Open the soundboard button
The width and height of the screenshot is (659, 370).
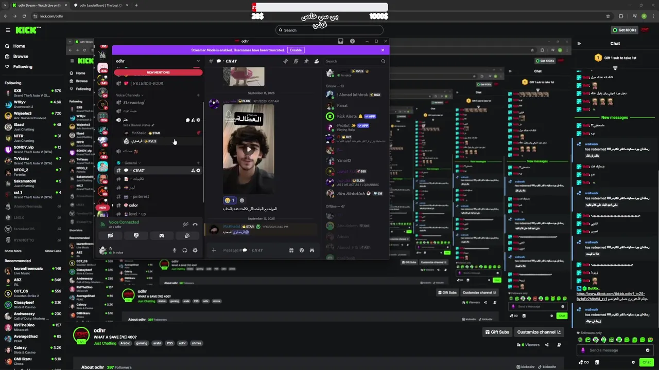[x=187, y=235]
